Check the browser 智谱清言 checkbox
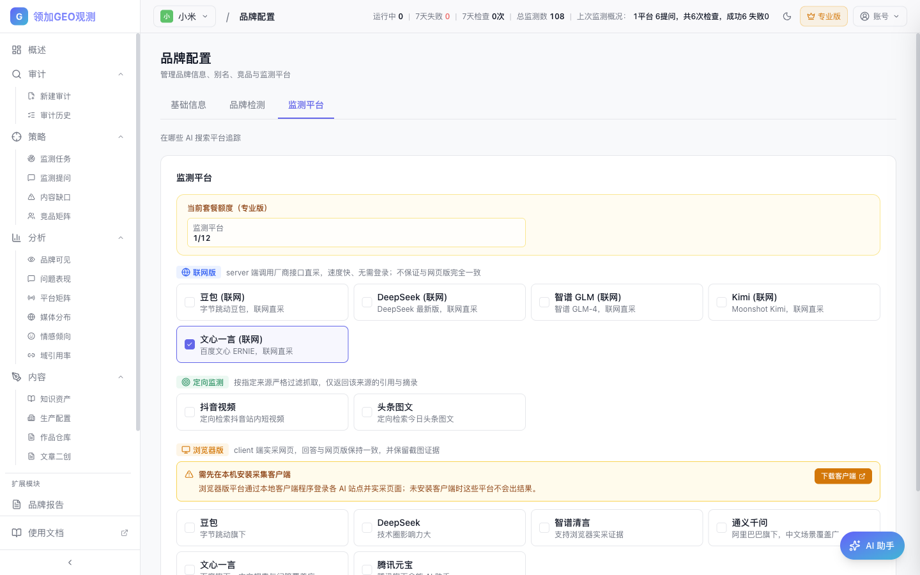 click(544, 528)
